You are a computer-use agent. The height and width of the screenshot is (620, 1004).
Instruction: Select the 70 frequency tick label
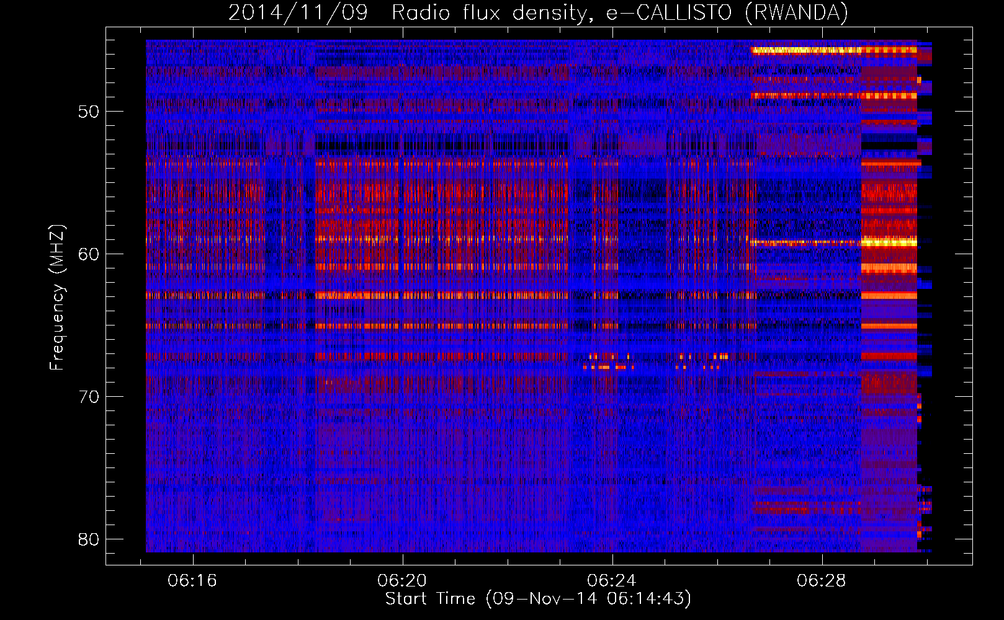click(x=89, y=397)
